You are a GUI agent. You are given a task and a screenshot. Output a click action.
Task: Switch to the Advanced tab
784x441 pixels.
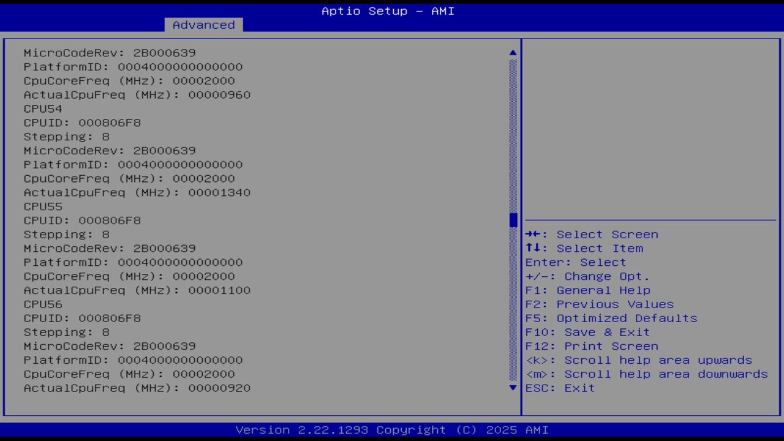[x=203, y=24]
